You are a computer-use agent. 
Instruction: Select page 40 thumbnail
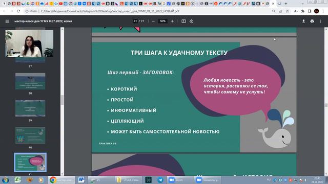(x=30, y=135)
